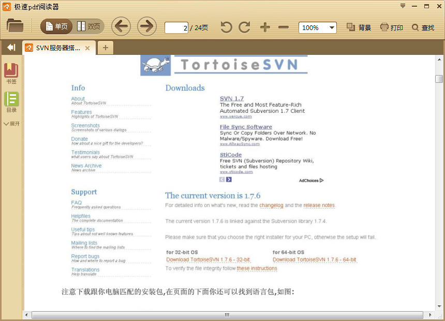Open the title bar dropdown menu icon
Image resolution: width=445 pixels, height=321 pixels.
coord(403,6)
